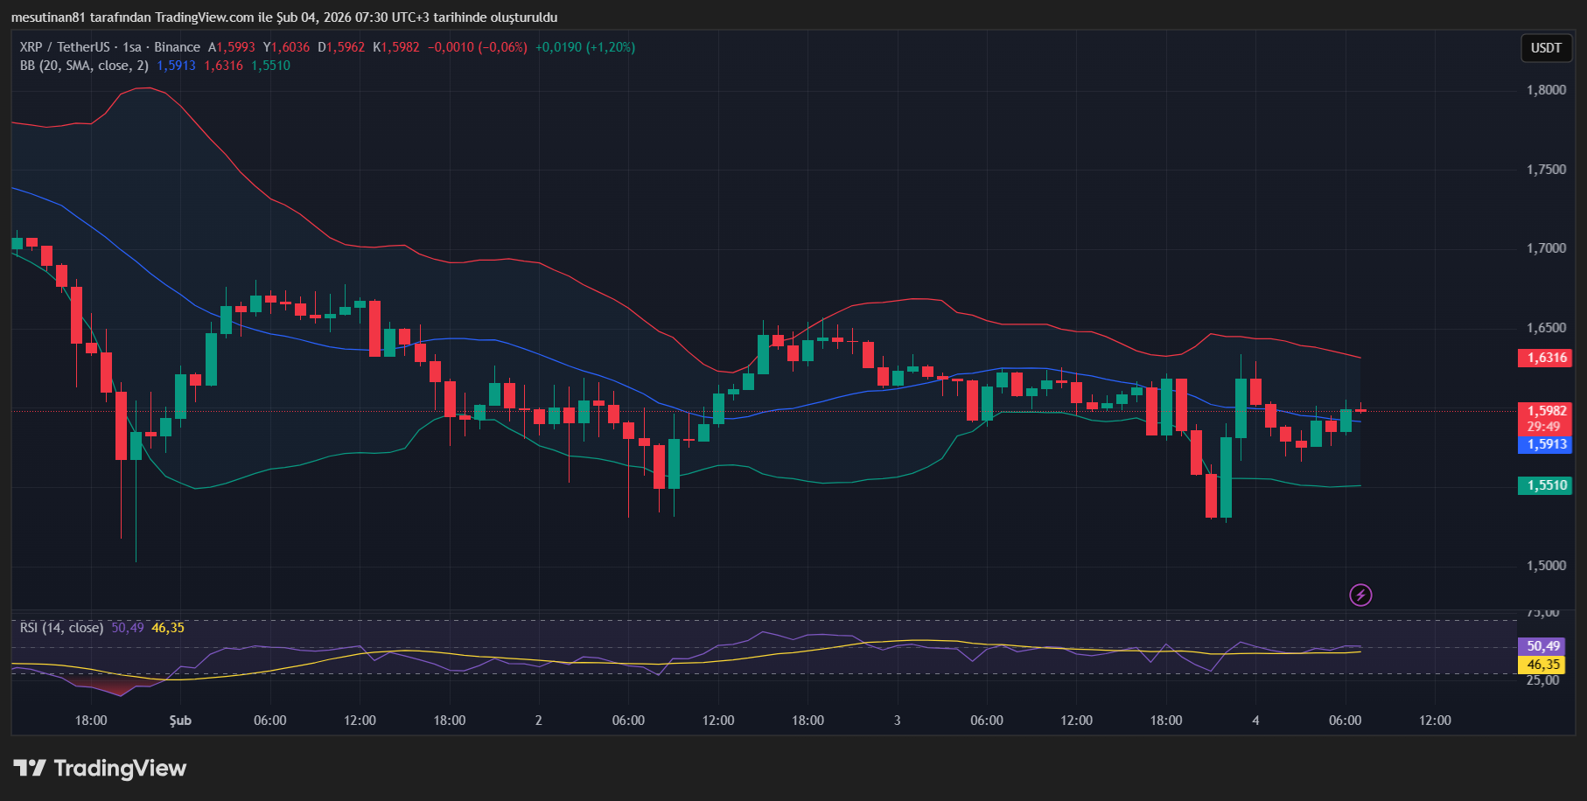Viewport: 1587px width, 801px height.
Task: Click the 06:00 timestamp on the time axis
Action: point(269,721)
